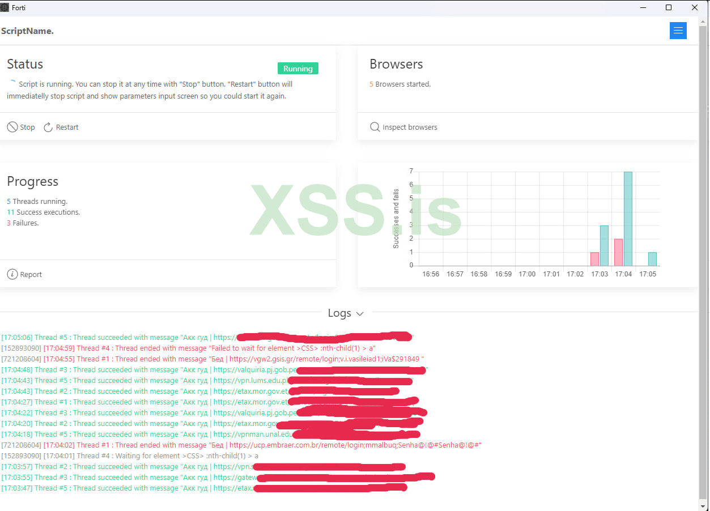Select the 17:04:43 Thread #2 log line
Image resolution: width=710 pixels, height=511 pixels.
[x=200, y=391]
